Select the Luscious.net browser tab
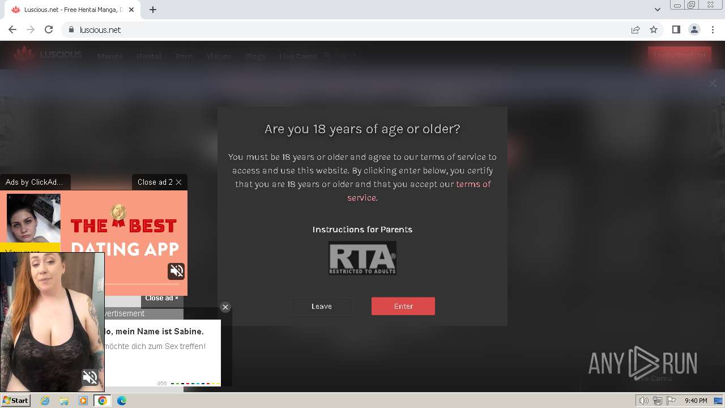The image size is (725, 408). point(74,10)
